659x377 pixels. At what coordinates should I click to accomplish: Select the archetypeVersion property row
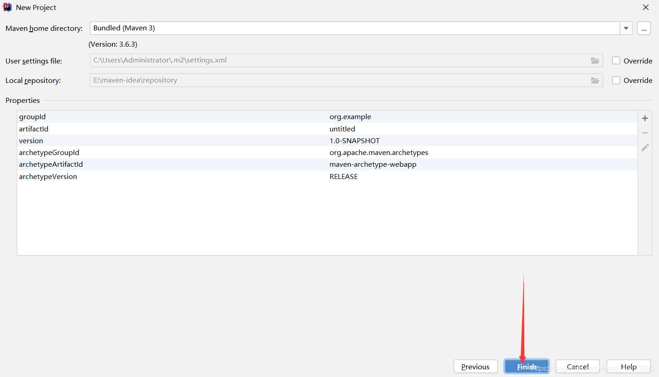(x=327, y=176)
